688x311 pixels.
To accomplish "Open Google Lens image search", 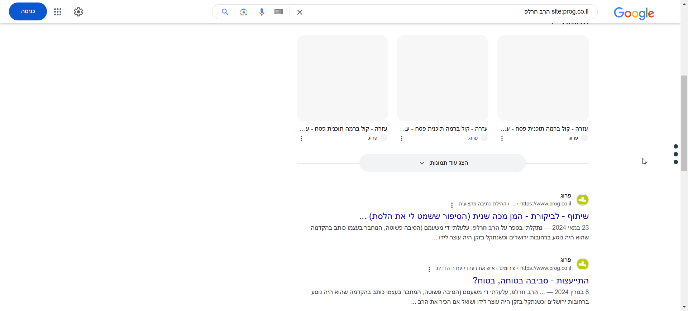I will (244, 12).
